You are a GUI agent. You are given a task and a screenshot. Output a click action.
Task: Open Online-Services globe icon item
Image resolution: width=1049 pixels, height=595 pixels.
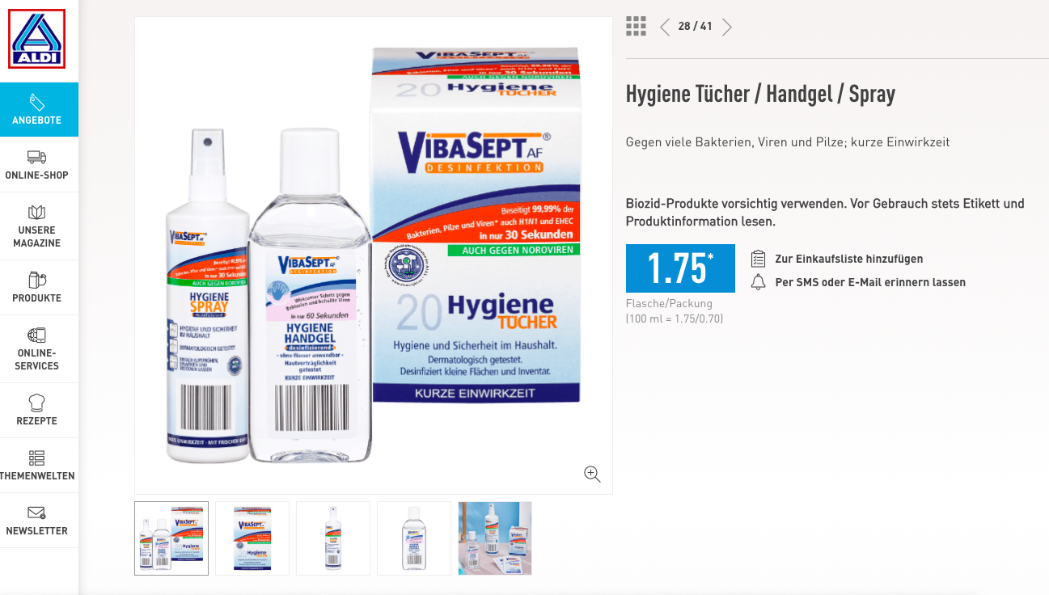[39, 349]
